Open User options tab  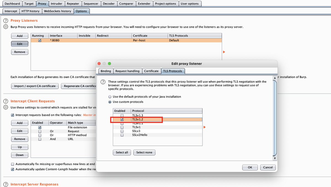tap(190, 4)
